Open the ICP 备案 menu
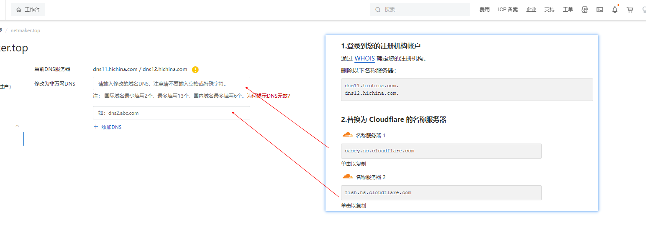Screen dimensions: 646x250 [x=508, y=10]
